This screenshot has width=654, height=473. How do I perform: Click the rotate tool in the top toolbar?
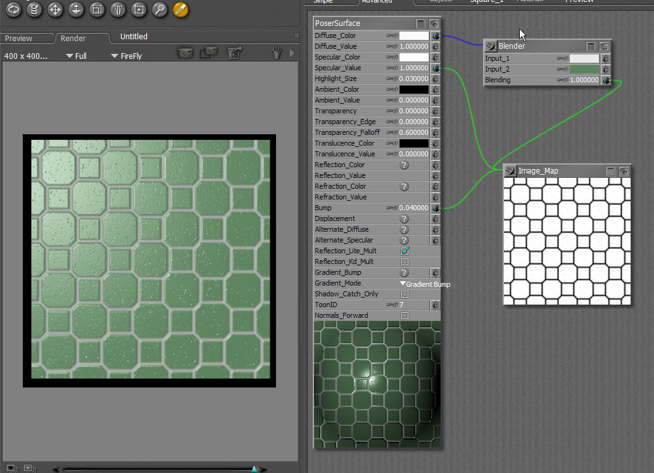tap(13, 9)
